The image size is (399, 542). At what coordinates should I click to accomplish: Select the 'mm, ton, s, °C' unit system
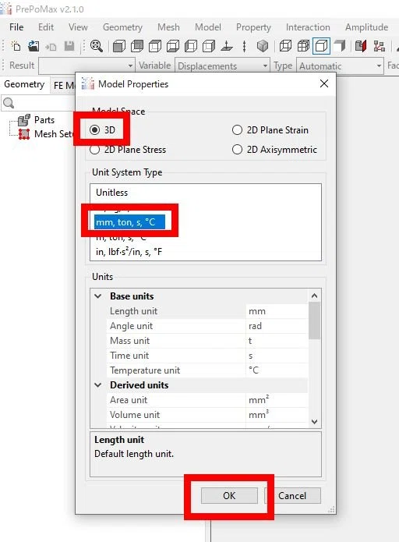[x=129, y=222]
